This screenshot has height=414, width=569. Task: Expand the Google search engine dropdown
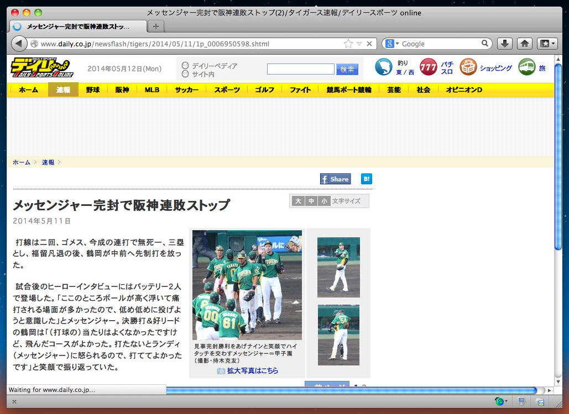392,44
